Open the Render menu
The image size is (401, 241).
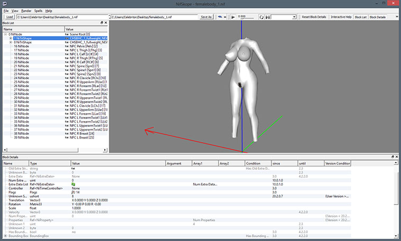coord(26,11)
